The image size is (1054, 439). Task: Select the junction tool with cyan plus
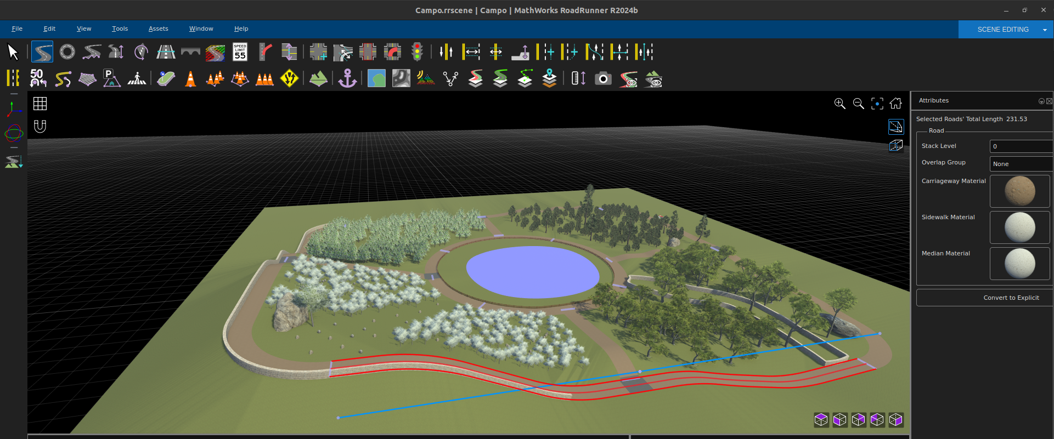coord(318,52)
